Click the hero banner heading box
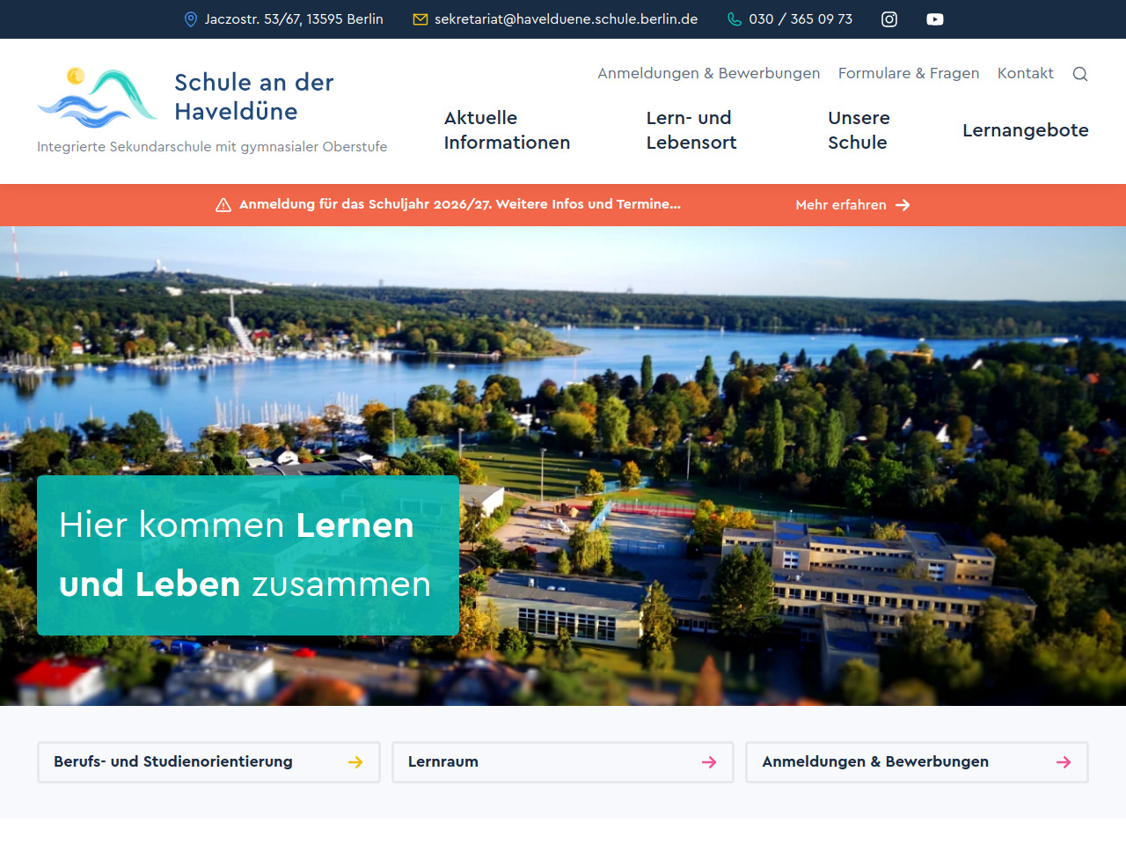The width and height of the screenshot is (1126, 845). point(247,555)
